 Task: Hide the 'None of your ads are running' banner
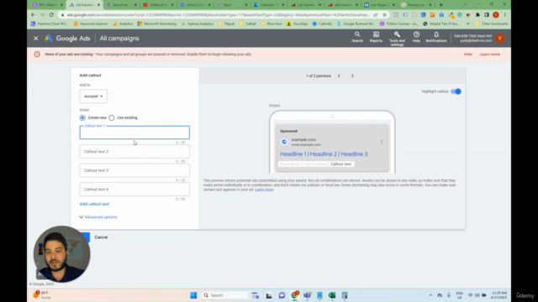coord(467,54)
